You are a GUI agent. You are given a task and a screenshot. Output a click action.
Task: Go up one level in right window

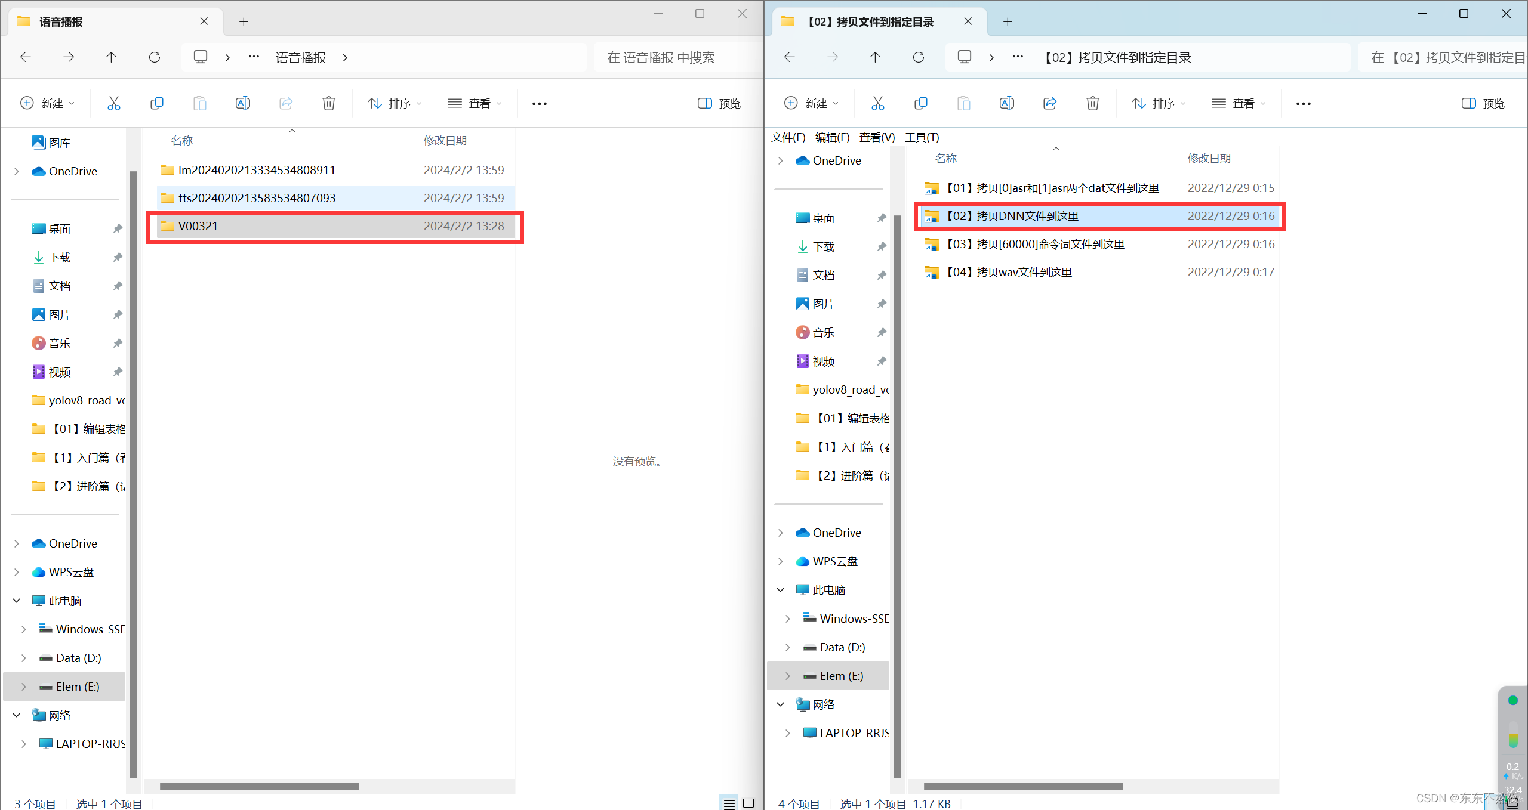875,57
